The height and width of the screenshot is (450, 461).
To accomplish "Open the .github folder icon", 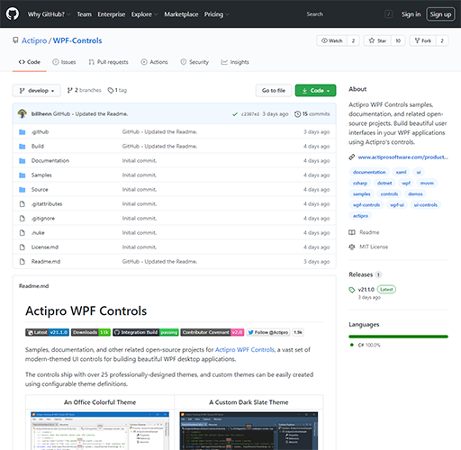I will 23,132.
